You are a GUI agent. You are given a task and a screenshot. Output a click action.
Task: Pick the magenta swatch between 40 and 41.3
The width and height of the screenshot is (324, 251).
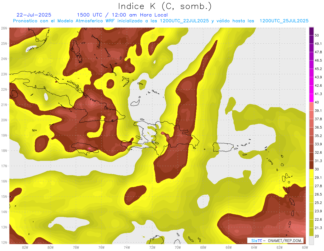(x=311, y=98)
